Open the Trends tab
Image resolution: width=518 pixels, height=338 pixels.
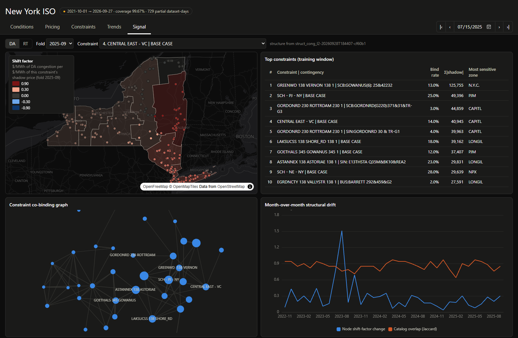tap(114, 27)
